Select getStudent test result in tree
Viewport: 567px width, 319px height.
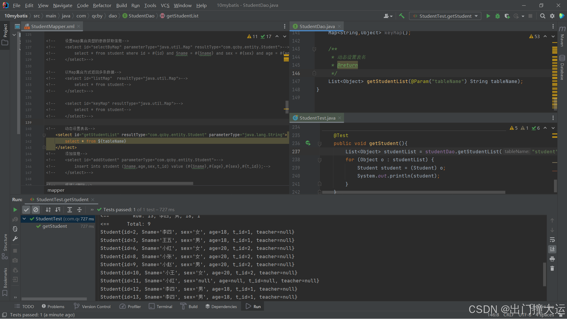click(x=55, y=226)
